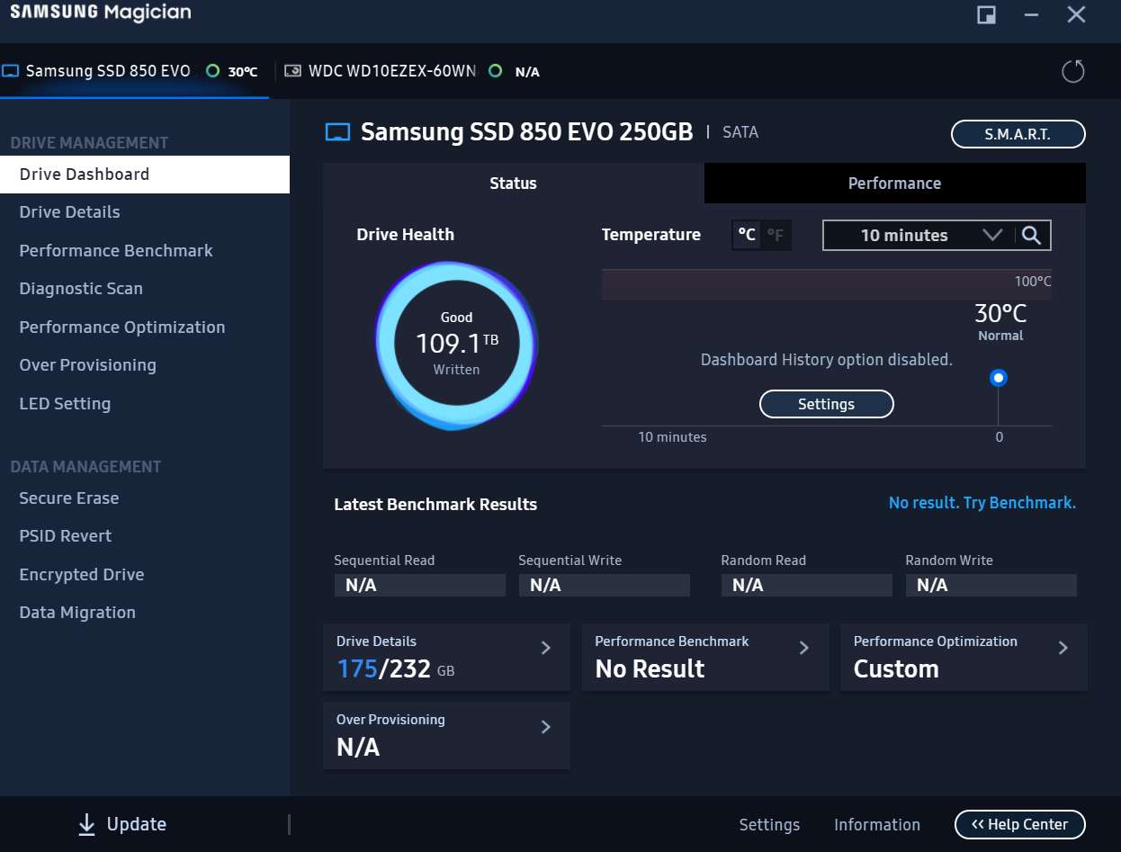Click the Samsung SSD 850 EVO drive icon in tab
This screenshot has width=1121, height=852.
pos(11,71)
